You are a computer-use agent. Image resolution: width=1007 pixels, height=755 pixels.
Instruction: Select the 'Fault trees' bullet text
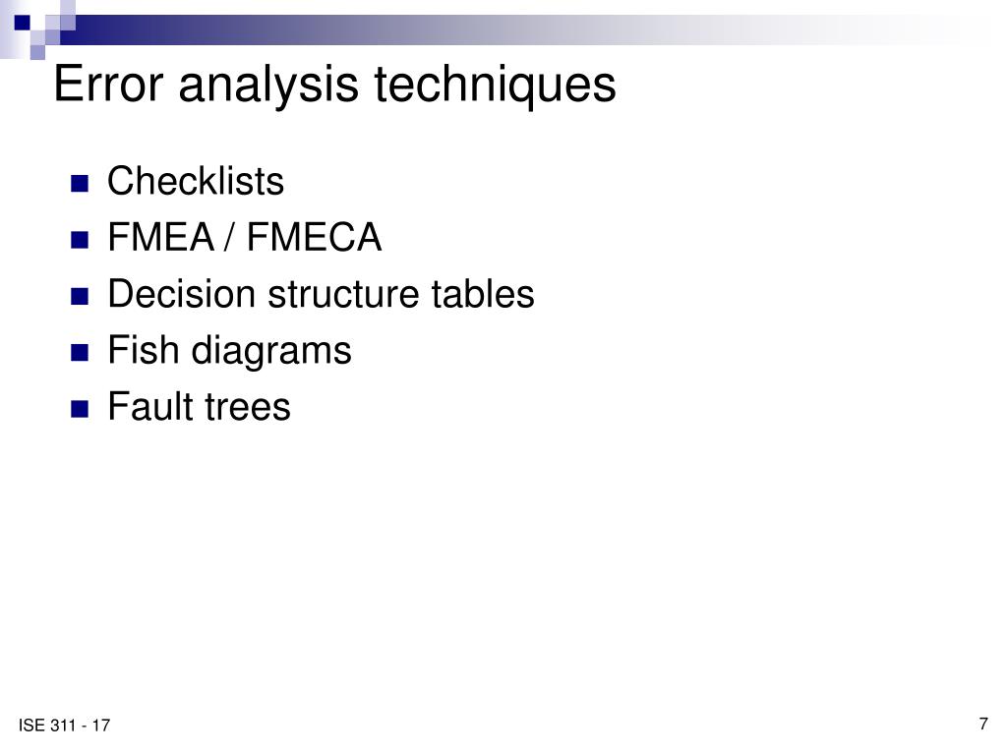(x=199, y=407)
